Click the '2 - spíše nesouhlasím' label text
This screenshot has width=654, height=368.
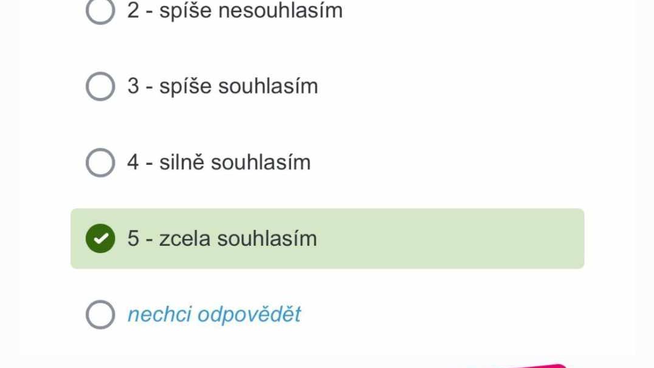click(235, 10)
